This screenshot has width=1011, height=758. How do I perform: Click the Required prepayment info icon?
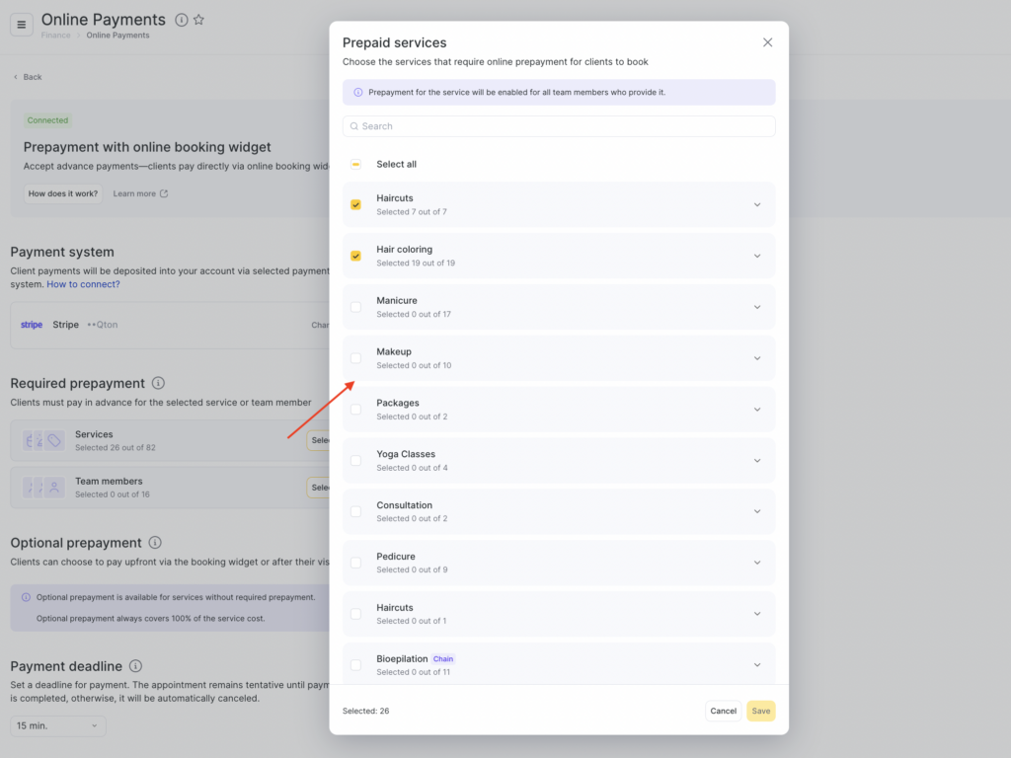click(158, 383)
